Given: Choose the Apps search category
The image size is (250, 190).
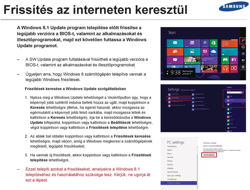Looking at the screenshot, I should pyautogui.click(x=235, y=96).
